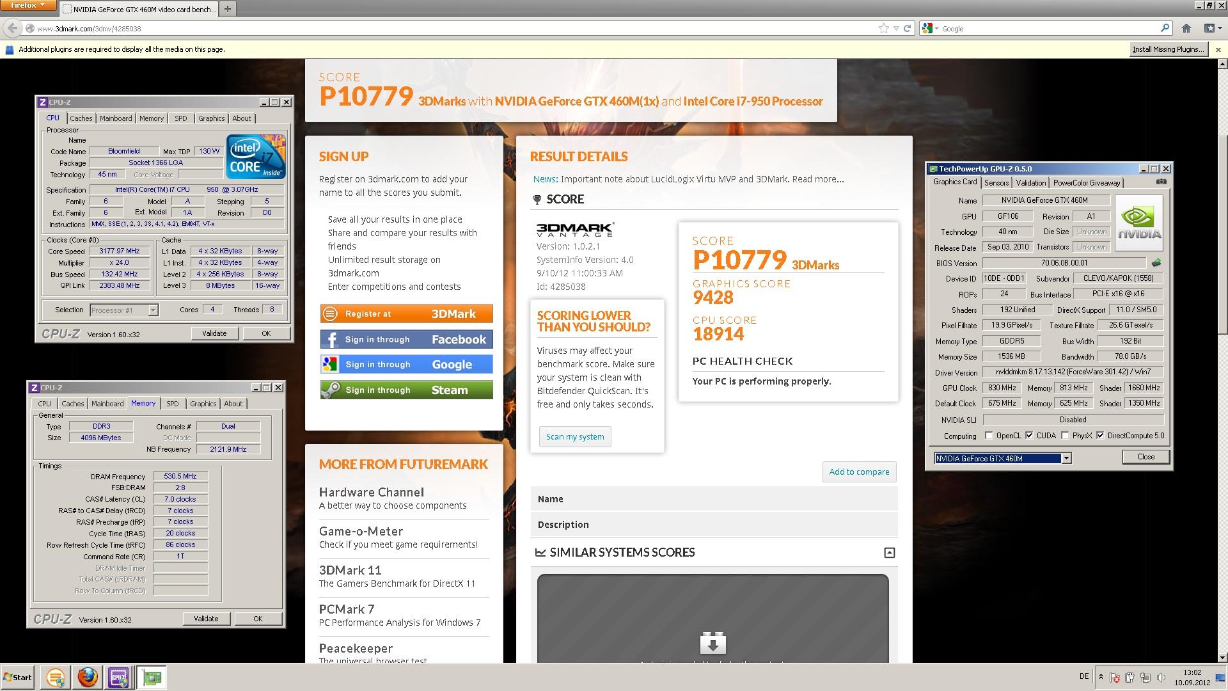Sign in through Facebook

(x=407, y=339)
